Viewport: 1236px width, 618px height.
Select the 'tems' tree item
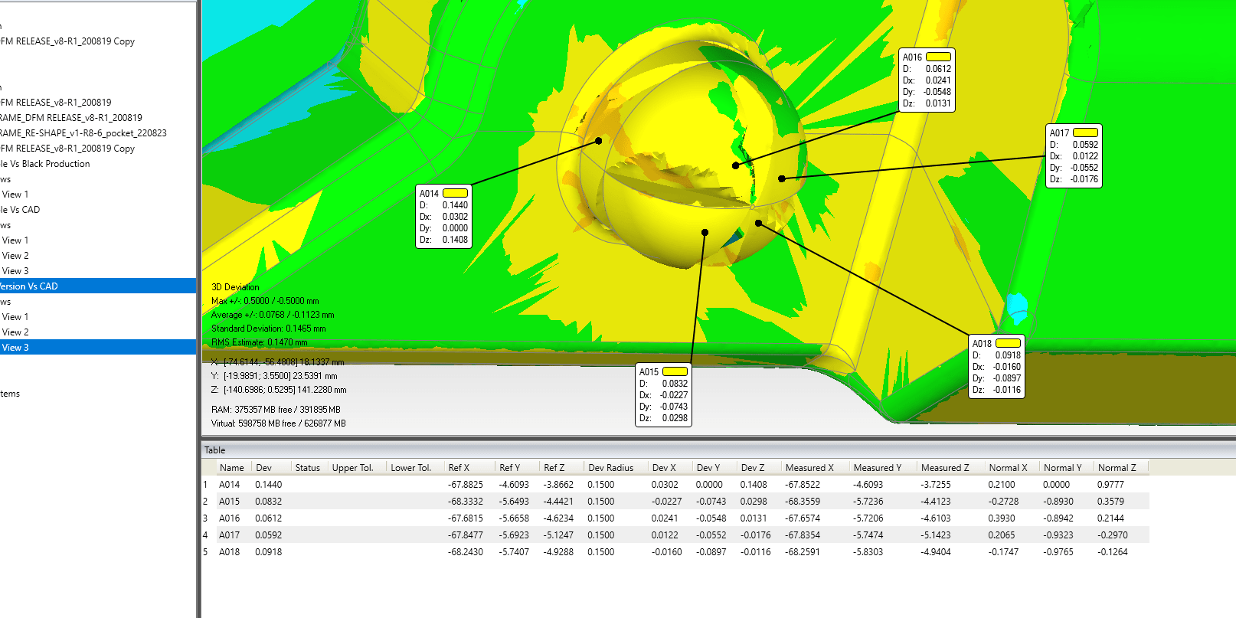(10, 393)
